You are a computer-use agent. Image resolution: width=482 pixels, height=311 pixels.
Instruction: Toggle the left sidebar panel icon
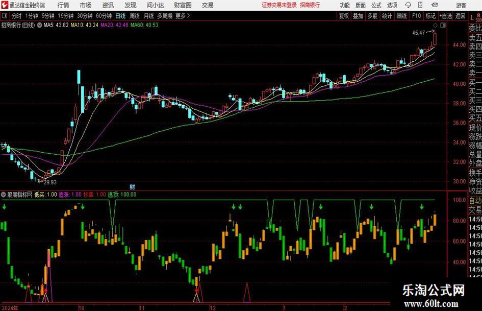coord(5,16)
